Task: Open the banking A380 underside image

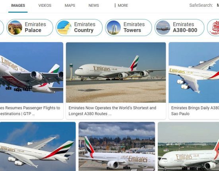Action: (194, 73)
